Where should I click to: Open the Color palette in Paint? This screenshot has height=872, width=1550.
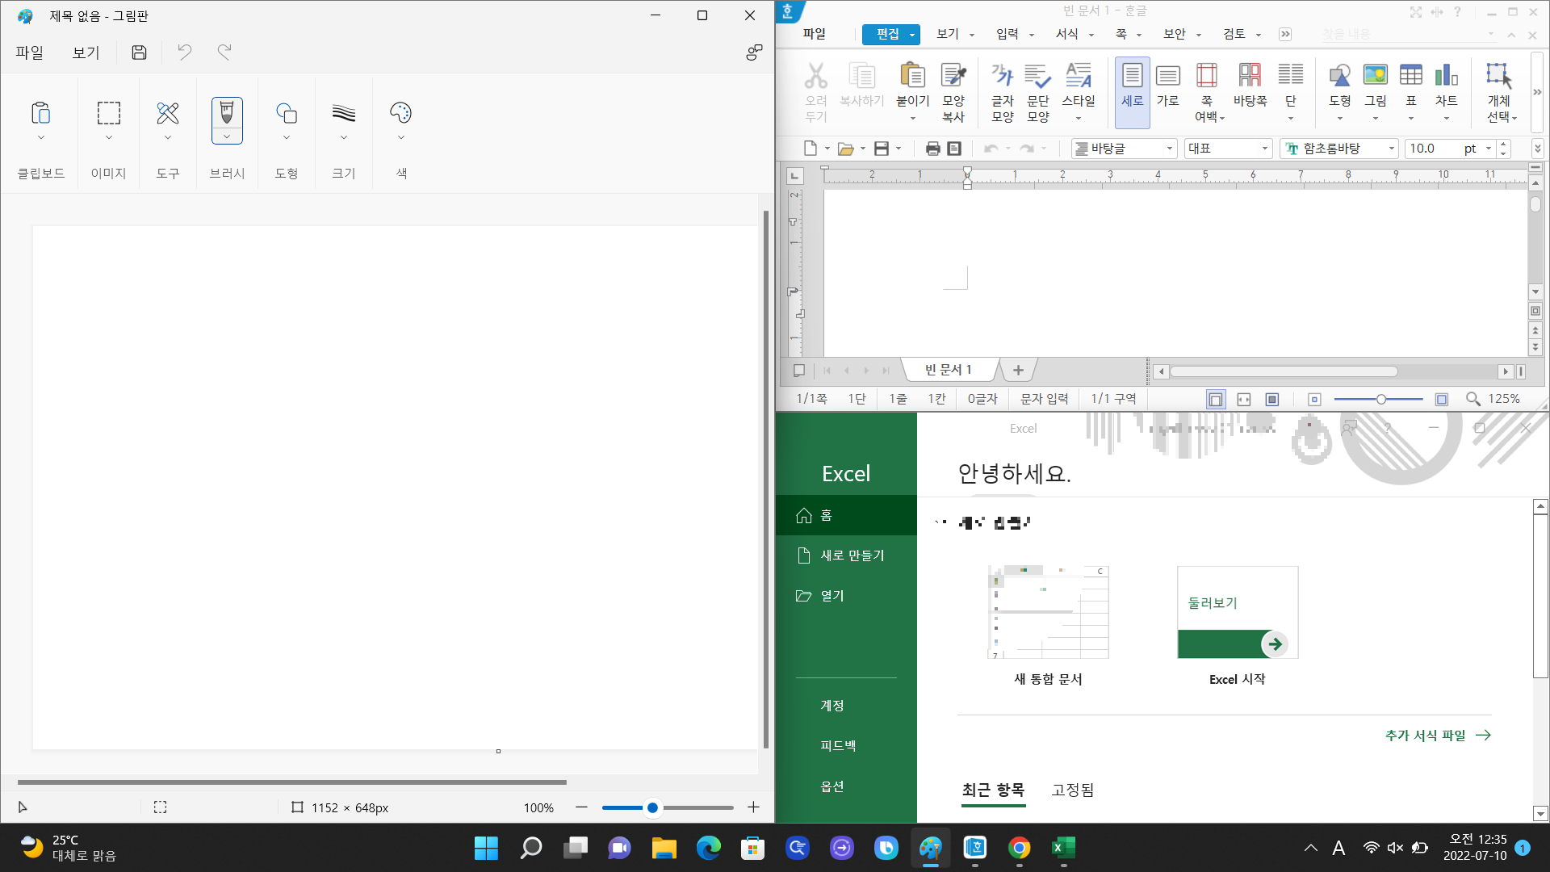(400, 113)
